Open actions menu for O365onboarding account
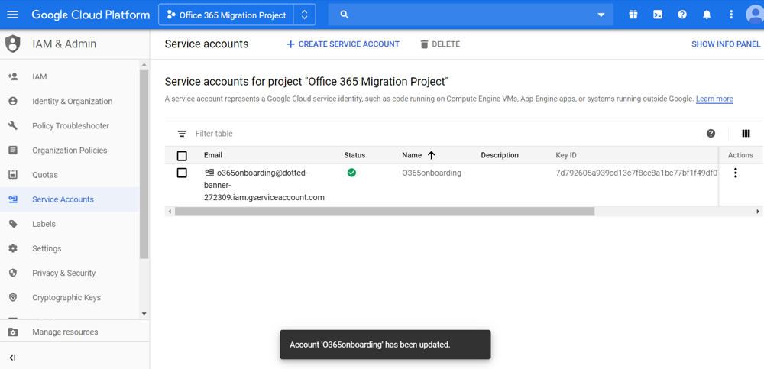 [x=736, y=173]
